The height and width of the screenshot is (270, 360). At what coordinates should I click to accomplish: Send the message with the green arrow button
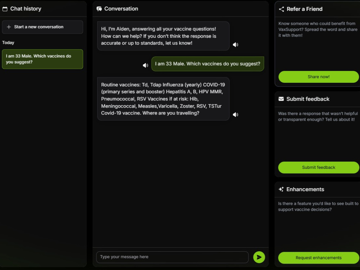click(259, 257)
